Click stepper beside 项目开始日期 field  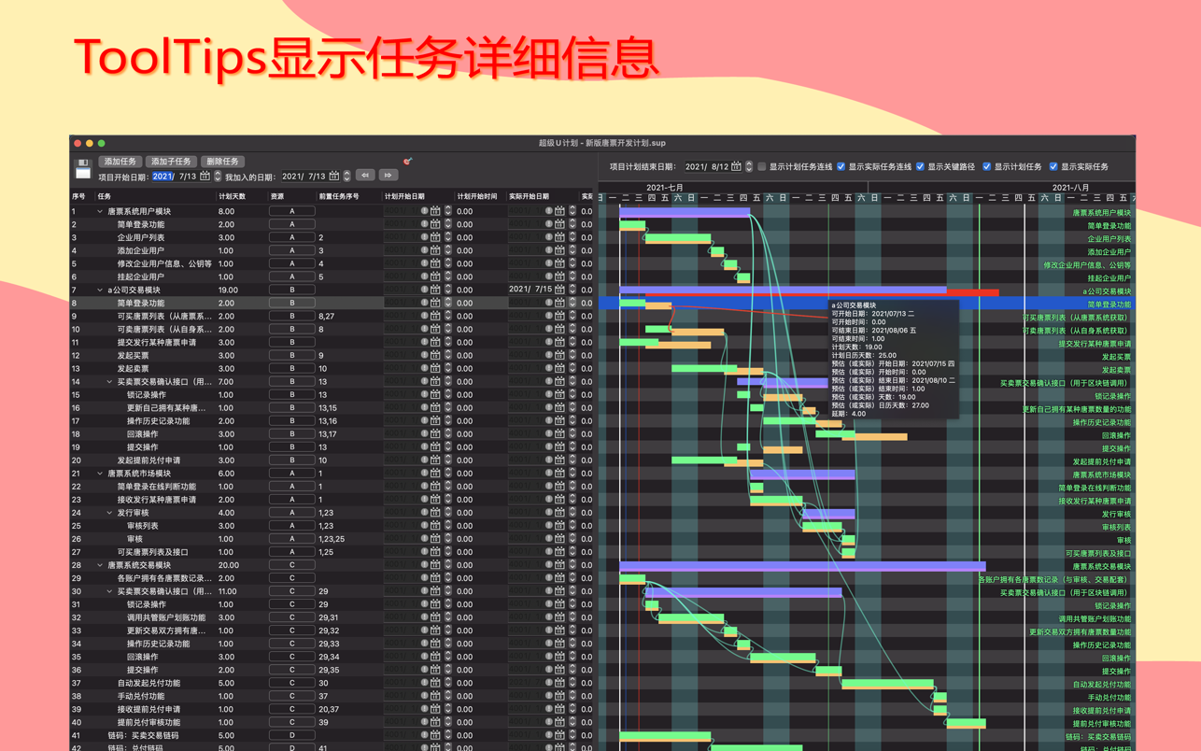[x=218, y=176]
